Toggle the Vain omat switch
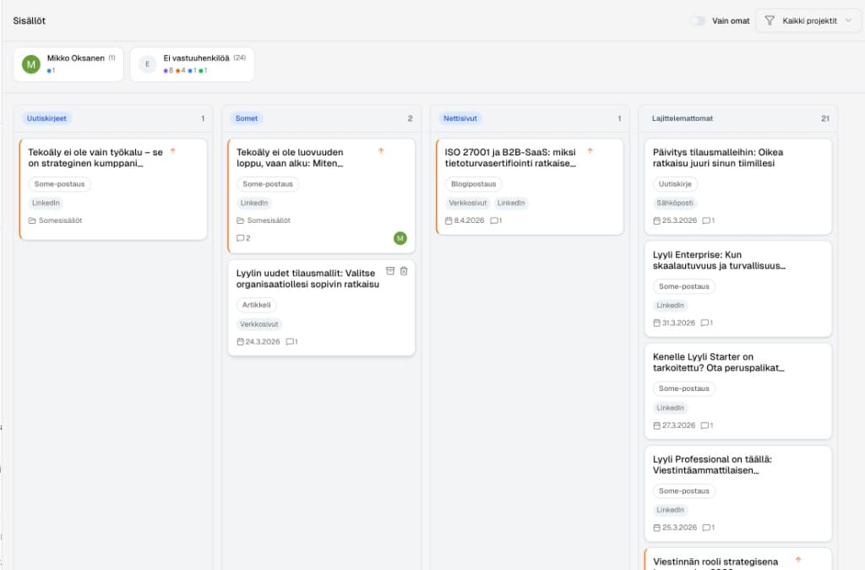Viewport: 865px width, 570px height. 697,21
